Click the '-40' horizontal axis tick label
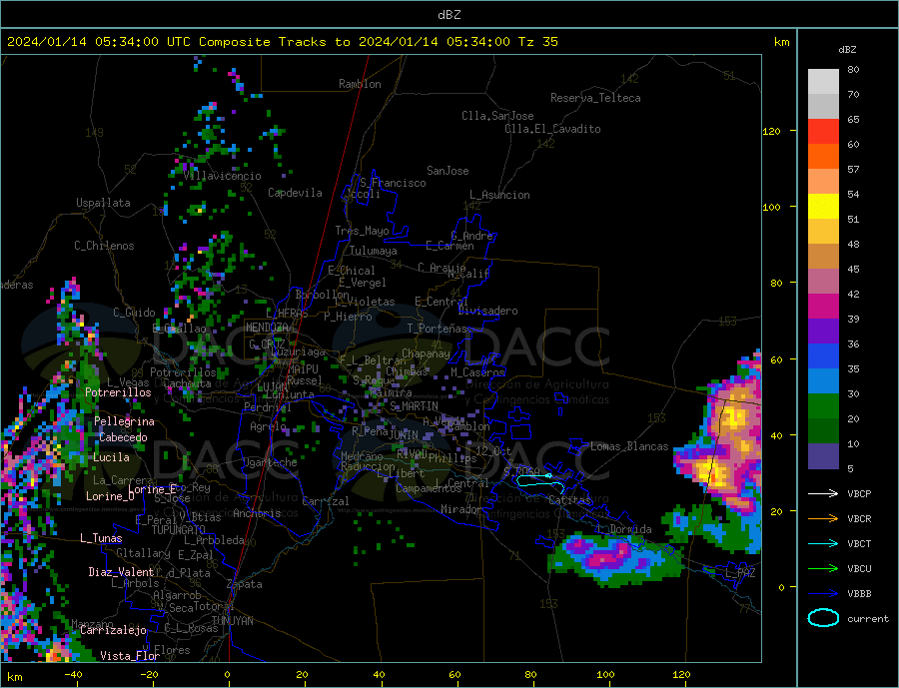Screen dimensions: 899x688 click(x=73, y=675)
